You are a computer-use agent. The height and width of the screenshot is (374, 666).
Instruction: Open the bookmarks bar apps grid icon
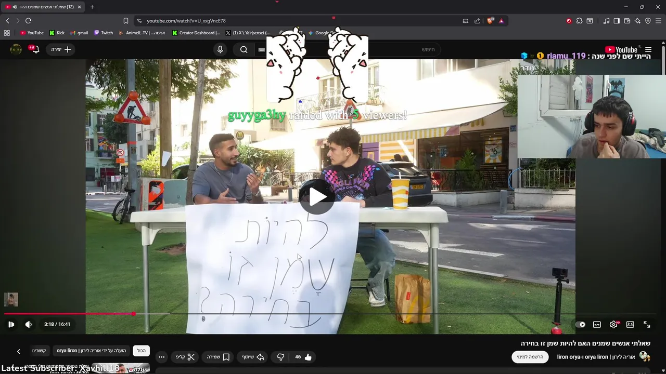tap(7, 33)
